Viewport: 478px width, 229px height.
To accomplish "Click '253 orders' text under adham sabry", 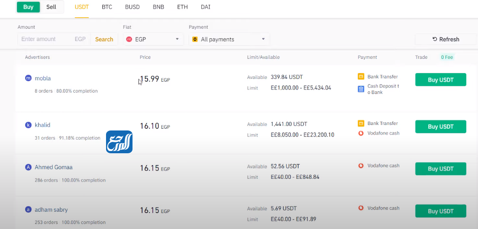I will 46,222.
